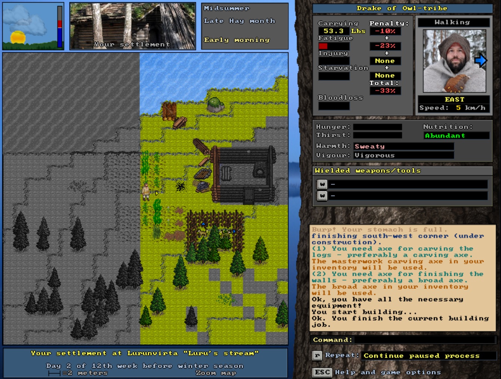Click the upright log stack by the water
Screen dimensions: 501x379
(169, 110)
